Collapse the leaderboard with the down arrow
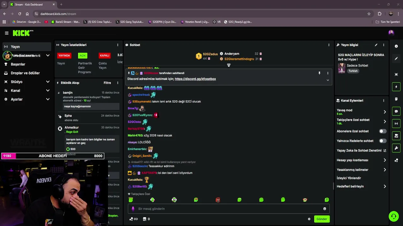403x226 pixels. point(229,65)
